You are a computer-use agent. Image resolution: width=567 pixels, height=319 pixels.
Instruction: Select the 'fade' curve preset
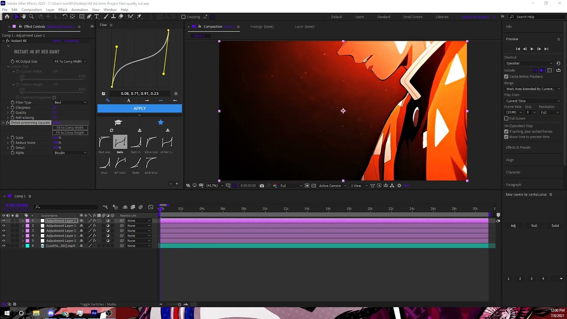tap(136, 163)
